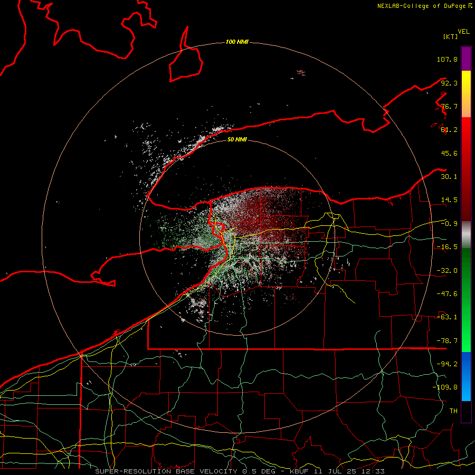This screenshot has width=475, height=475.
Task: Click the 45.6 value on velocity scale
Action: point(449,153)
